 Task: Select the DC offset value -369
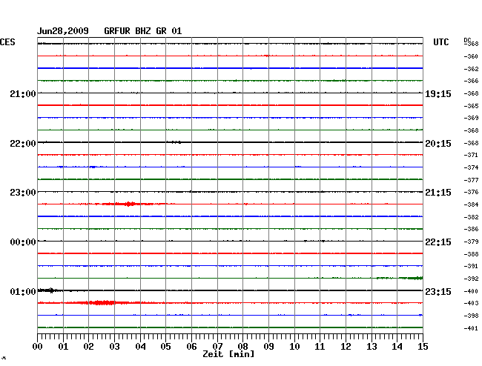pyautogui.click(x=471, y=118)
